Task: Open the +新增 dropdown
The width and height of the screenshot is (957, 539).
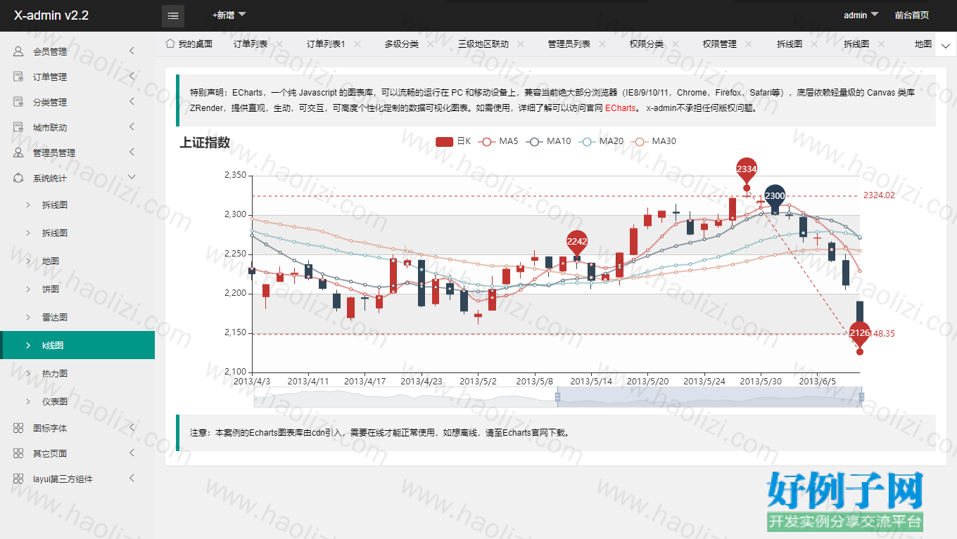Action: [229, 15]
